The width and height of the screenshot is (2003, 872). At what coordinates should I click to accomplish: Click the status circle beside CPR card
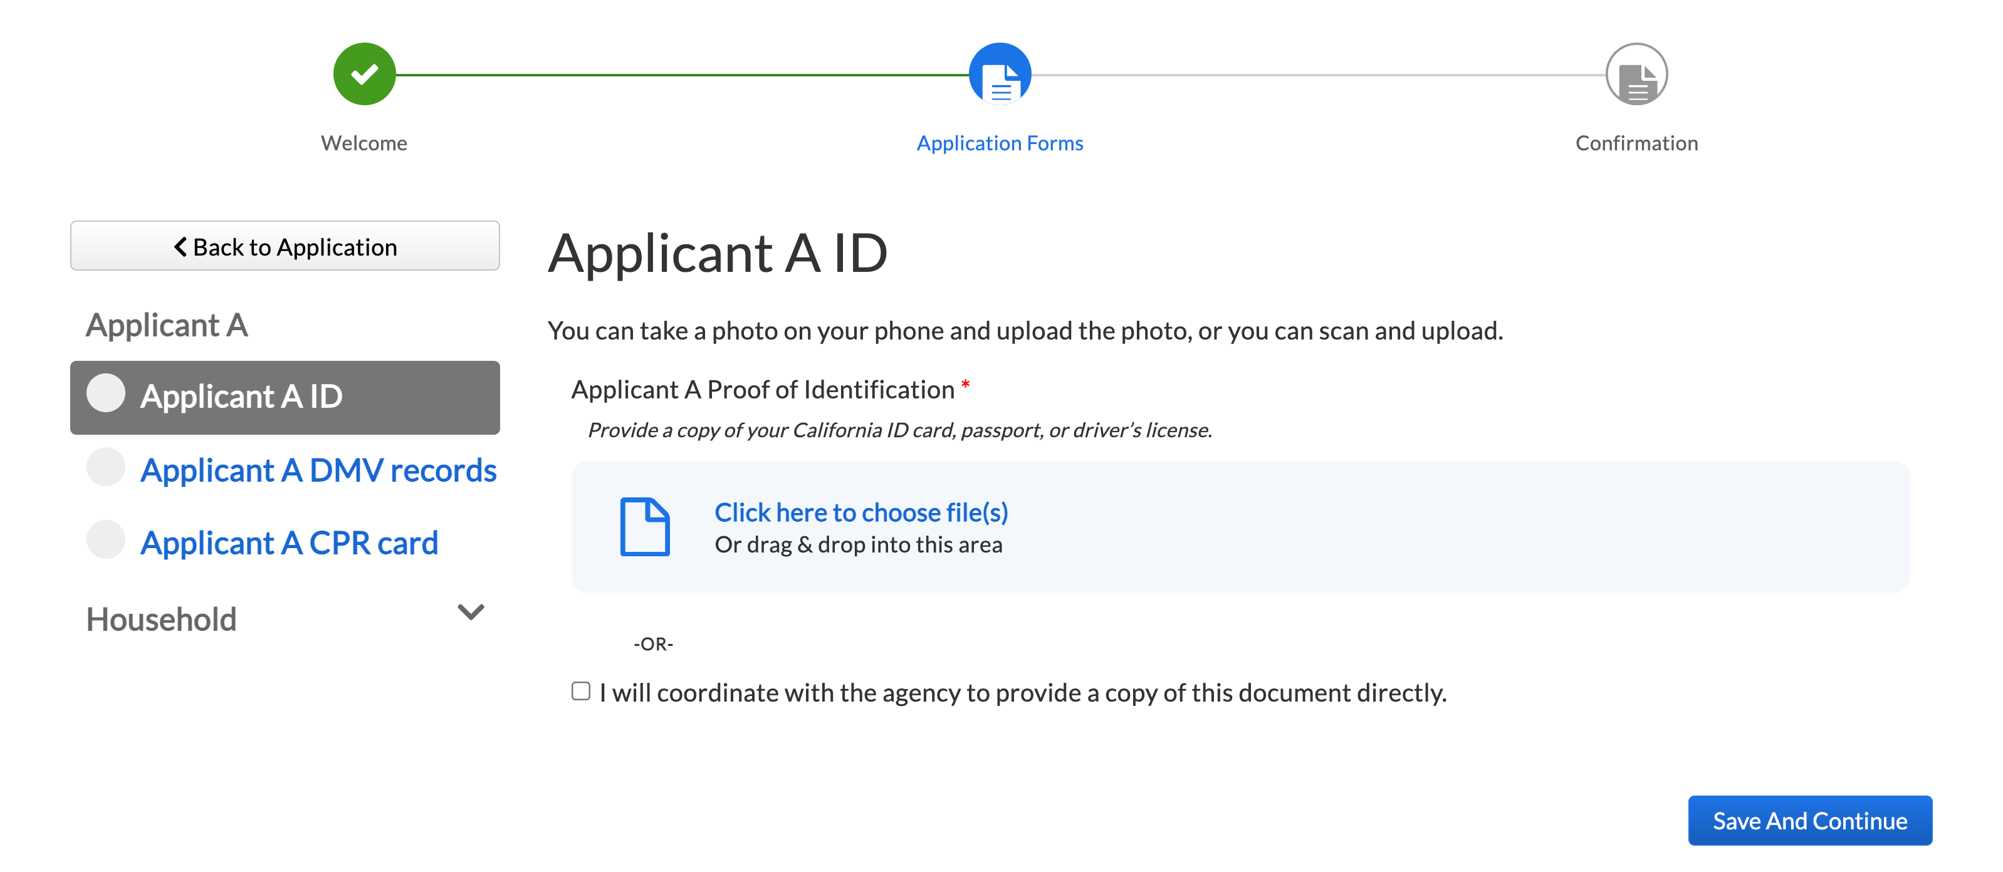pyautogui.click(x=106, y=540)
